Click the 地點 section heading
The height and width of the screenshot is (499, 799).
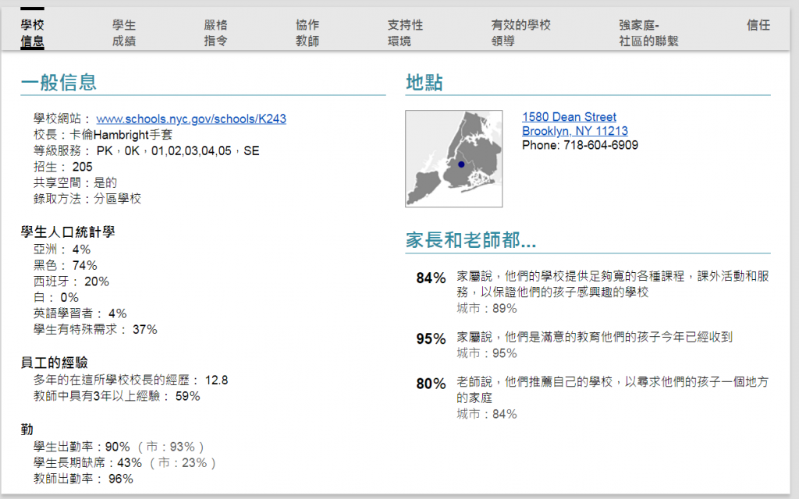pyautogui.click(x=424, y=82)
